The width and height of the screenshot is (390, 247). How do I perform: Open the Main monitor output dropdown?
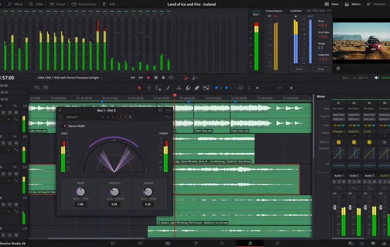tap(363, 78)
